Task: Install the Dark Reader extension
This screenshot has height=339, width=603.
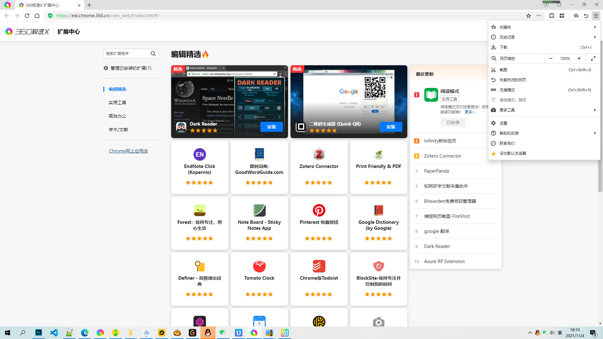Action: 271,127
